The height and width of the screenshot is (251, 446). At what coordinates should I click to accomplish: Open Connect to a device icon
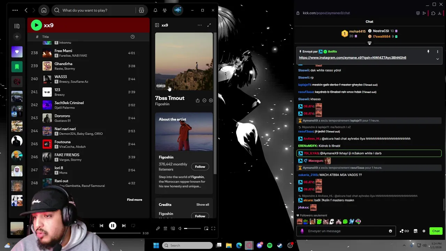click(173, 229)
